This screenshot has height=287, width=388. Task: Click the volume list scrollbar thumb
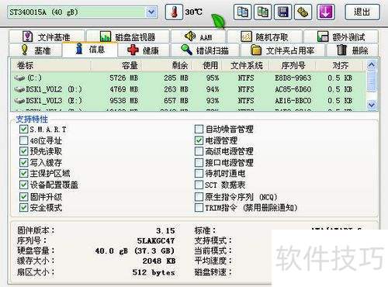[x=372, y=81]
